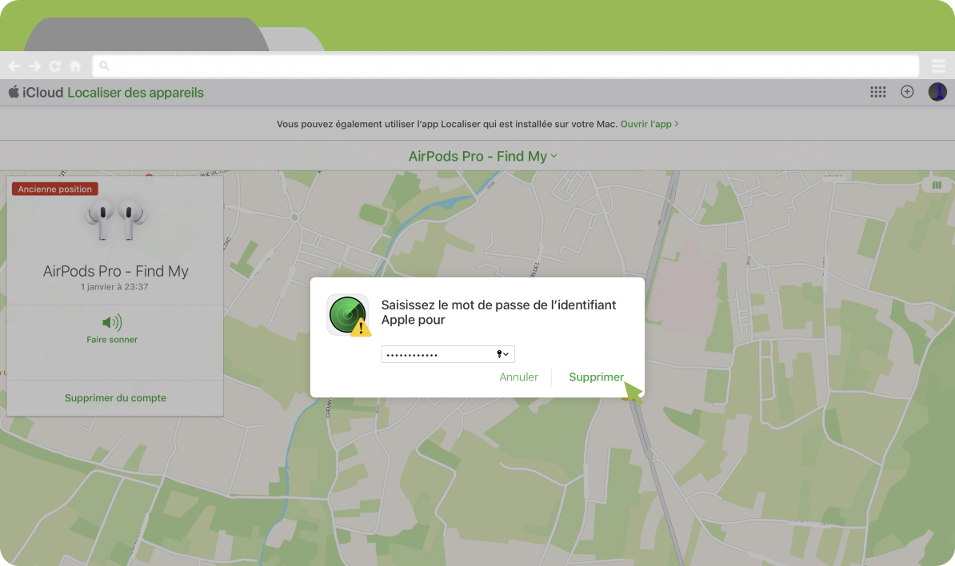Open the password key autofill dropdown
The height and width of the screenshot is (566, 955).
tap(502, 354)
